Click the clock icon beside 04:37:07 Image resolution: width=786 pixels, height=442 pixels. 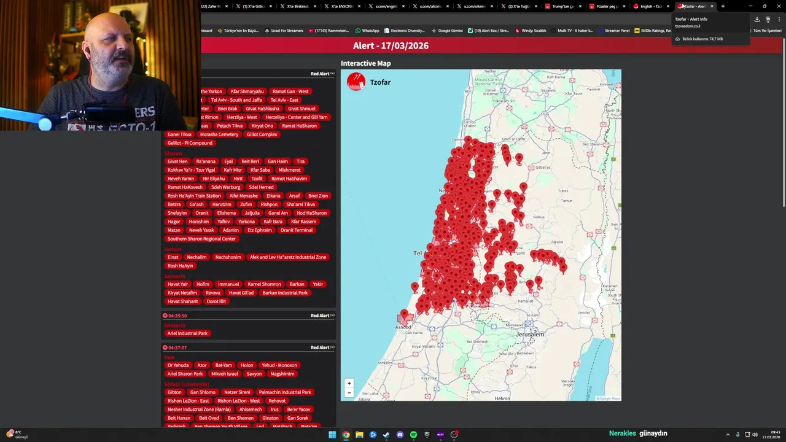(165, 347)
